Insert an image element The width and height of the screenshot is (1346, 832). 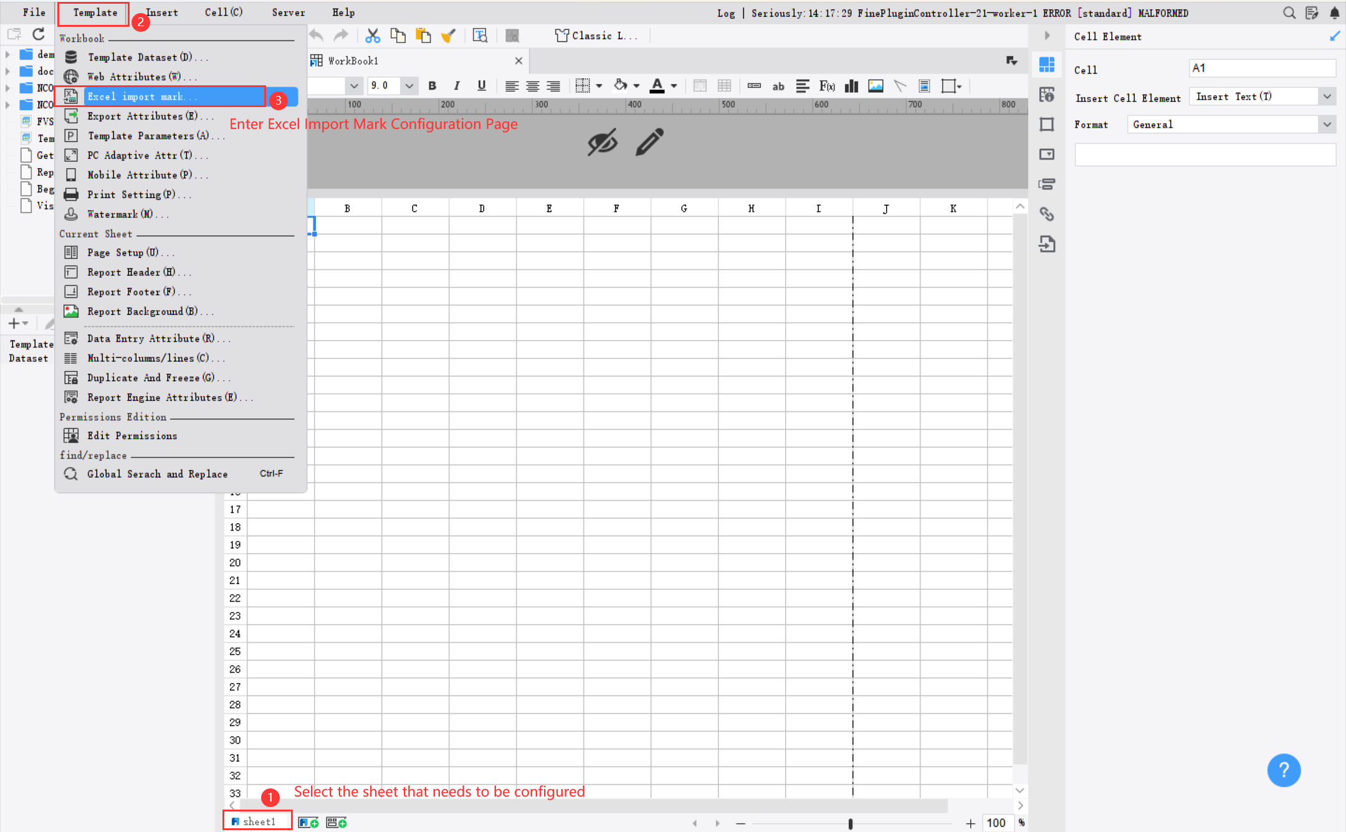pos(876,86)
